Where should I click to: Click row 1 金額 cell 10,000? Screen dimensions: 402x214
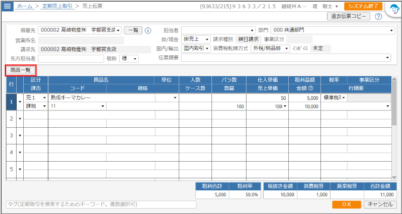(304, 106)
